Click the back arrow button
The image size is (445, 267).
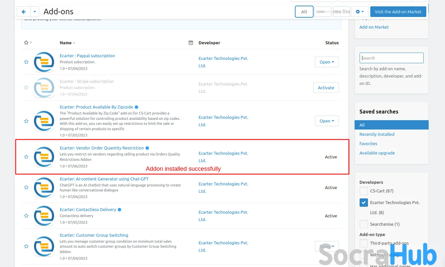tap(24, 12)
